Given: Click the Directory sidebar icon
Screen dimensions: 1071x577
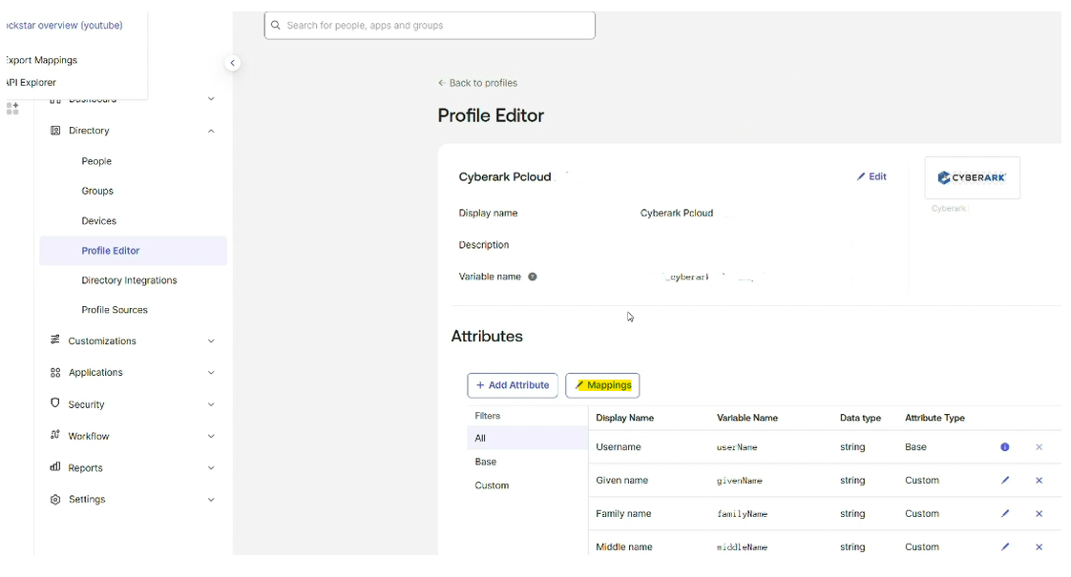Looking at the screenshot, I should pyautogui.click(x=55, y=131).
